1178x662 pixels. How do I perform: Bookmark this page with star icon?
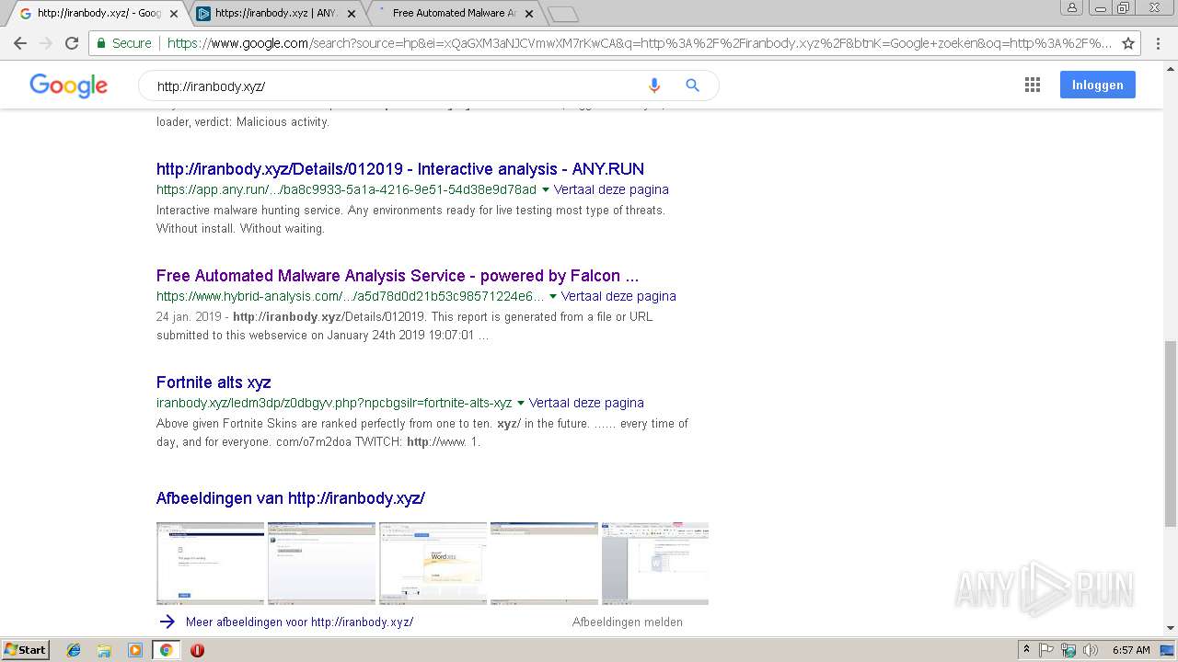(x=1128, y=43)
